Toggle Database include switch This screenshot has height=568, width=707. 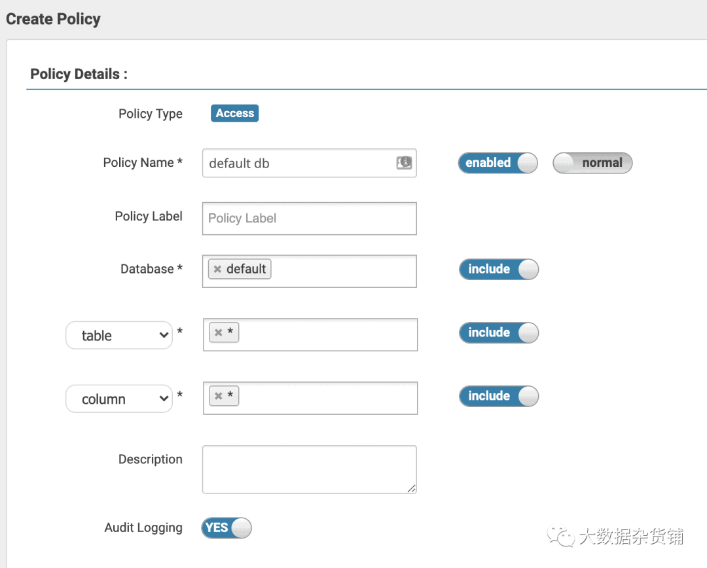click(x=499, y=269)
